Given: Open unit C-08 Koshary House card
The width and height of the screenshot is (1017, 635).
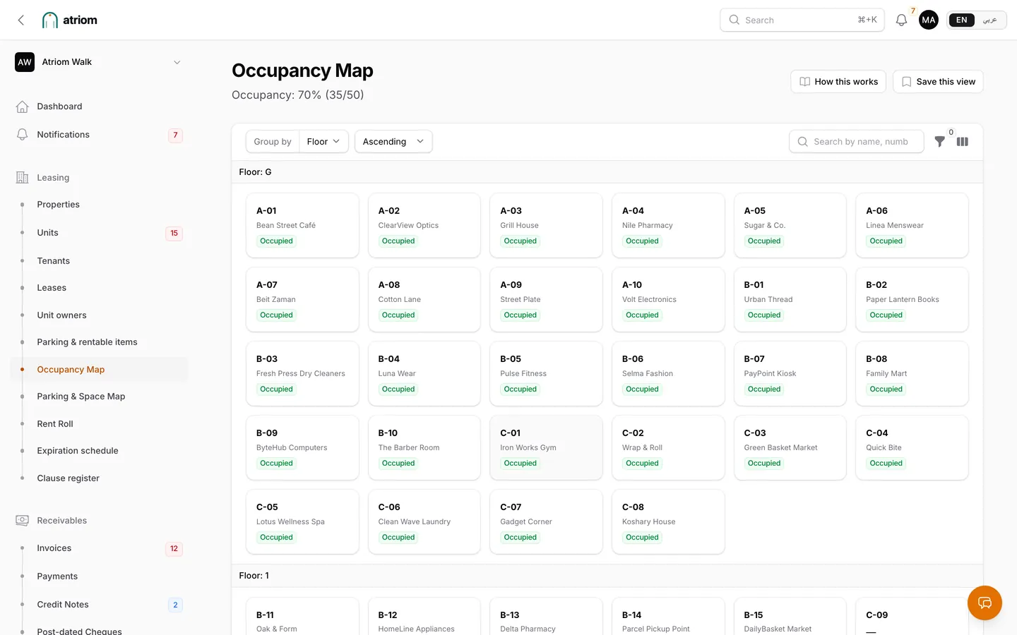Looking at the screenshot, I should [x=668, y=521].
